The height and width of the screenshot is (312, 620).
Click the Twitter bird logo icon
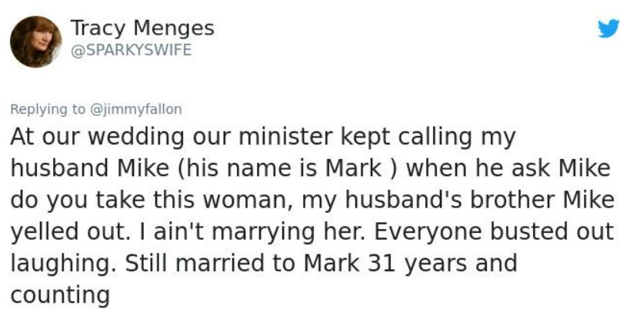click(608, 28)
